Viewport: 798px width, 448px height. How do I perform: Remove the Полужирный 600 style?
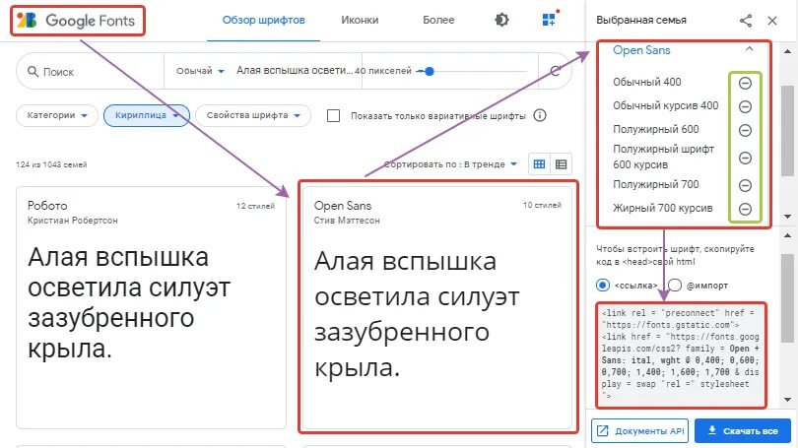[x=745, y=130]
